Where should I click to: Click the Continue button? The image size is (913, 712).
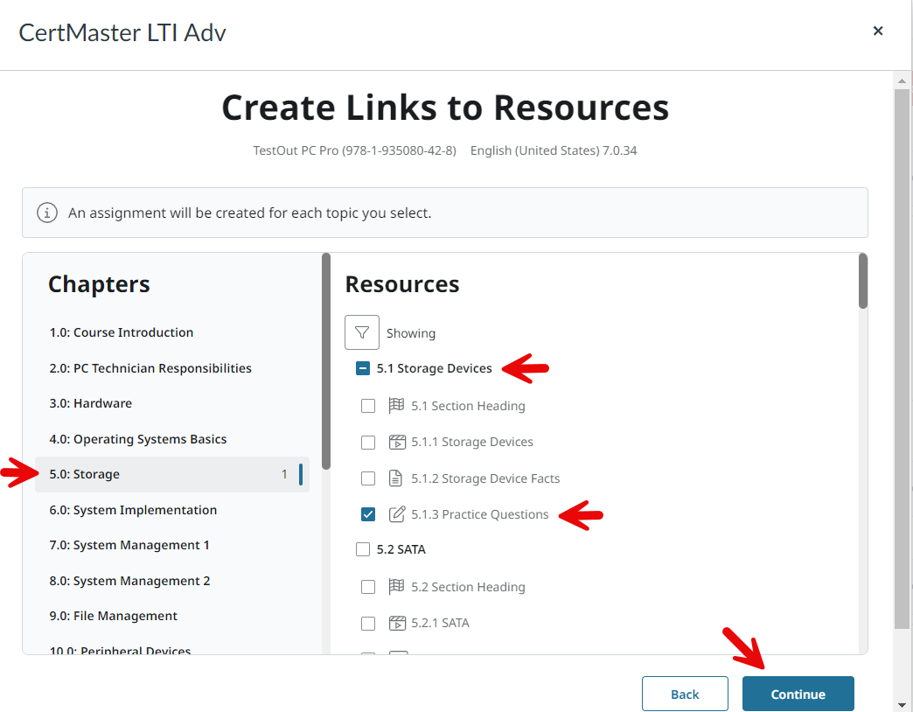click(x=798, y=694)
